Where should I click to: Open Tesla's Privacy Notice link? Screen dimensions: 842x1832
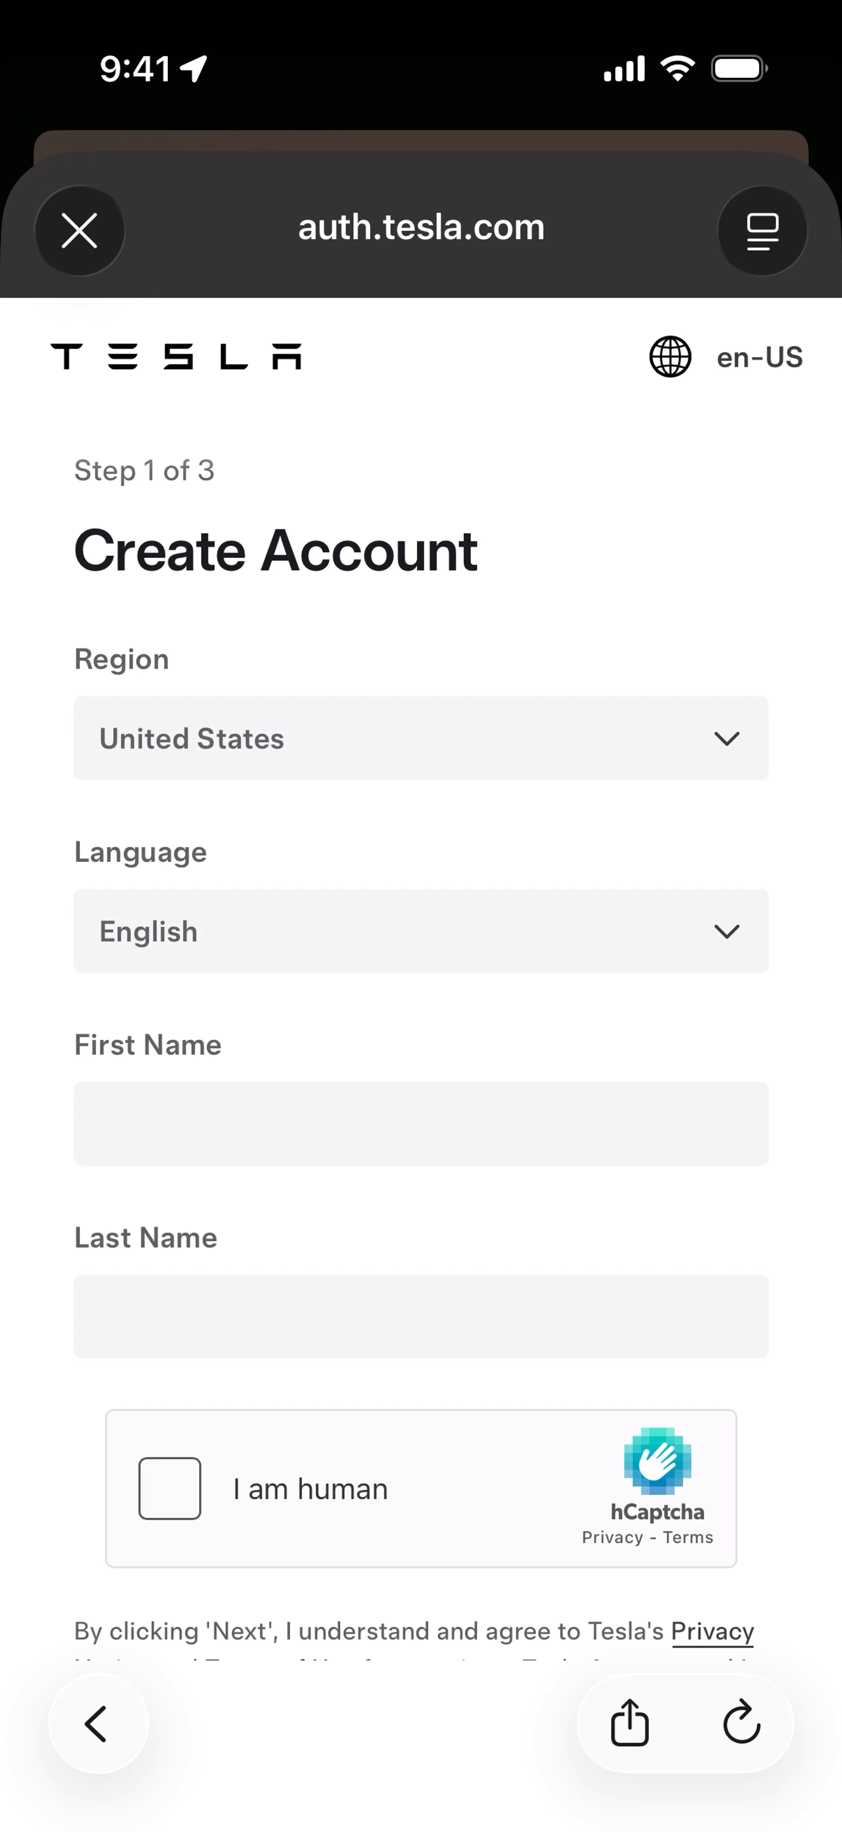coord(712,1631)
